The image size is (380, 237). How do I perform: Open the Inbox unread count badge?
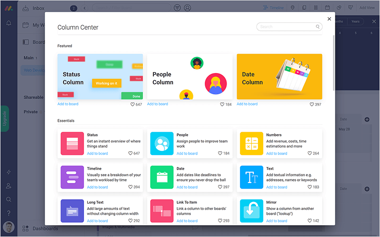(74, 9)
